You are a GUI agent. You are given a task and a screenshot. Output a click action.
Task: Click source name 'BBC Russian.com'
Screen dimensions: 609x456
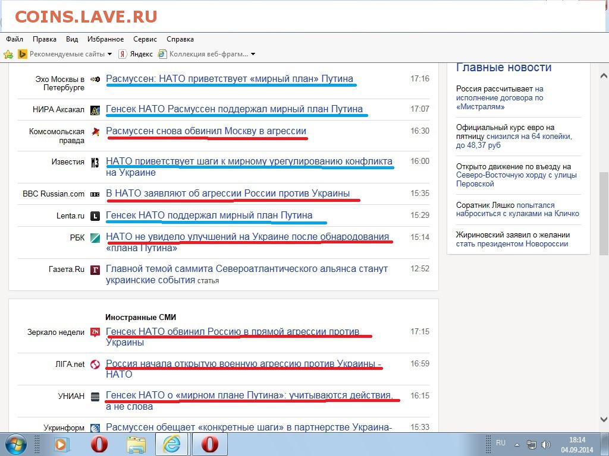[54, 194]
